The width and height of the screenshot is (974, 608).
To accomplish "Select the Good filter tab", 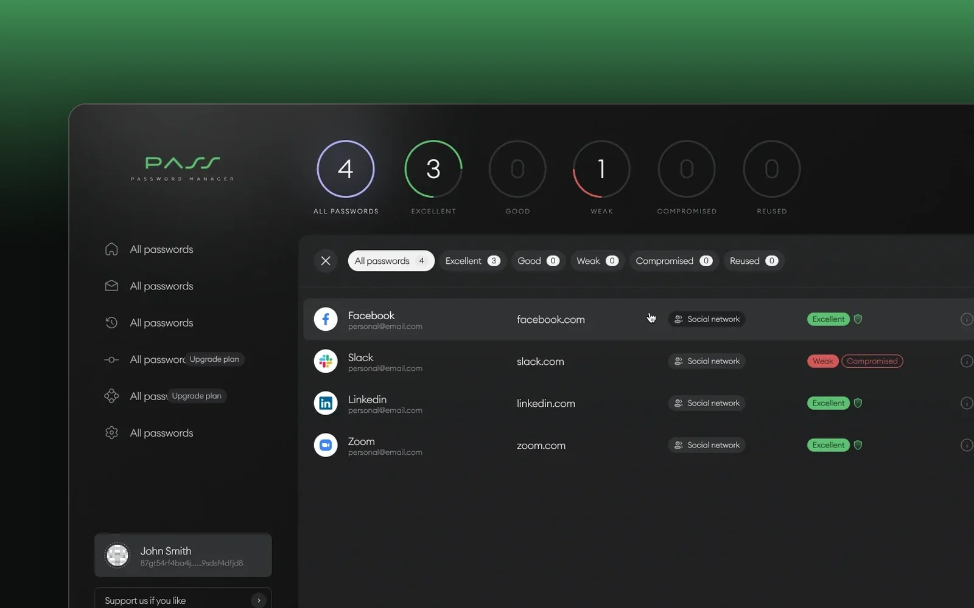I will [538, 261].
